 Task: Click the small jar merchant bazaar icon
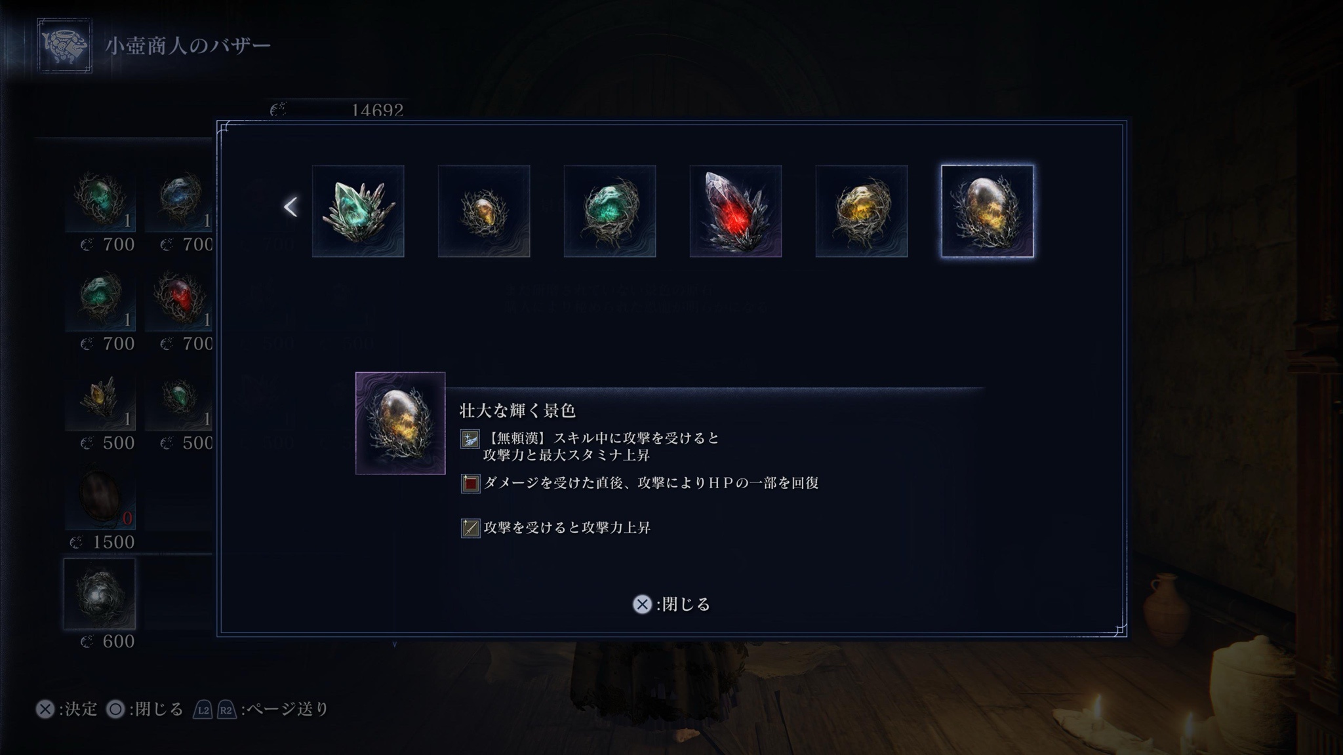(65, 45)
